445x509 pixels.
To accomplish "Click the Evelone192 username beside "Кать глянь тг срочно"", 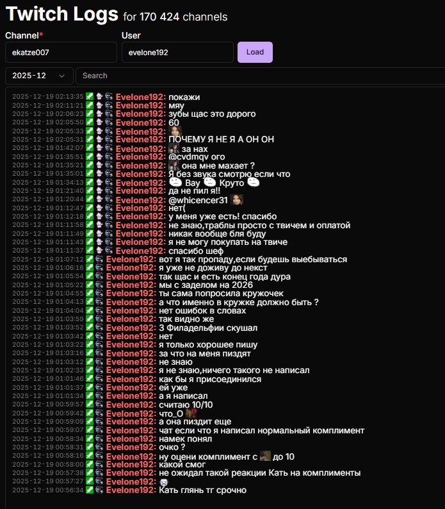I will (x=131, y=490).
